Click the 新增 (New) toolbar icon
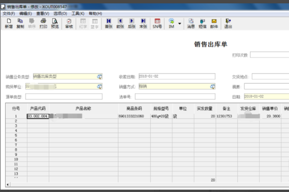Screen dimensions: 289x192 point(9,24)
